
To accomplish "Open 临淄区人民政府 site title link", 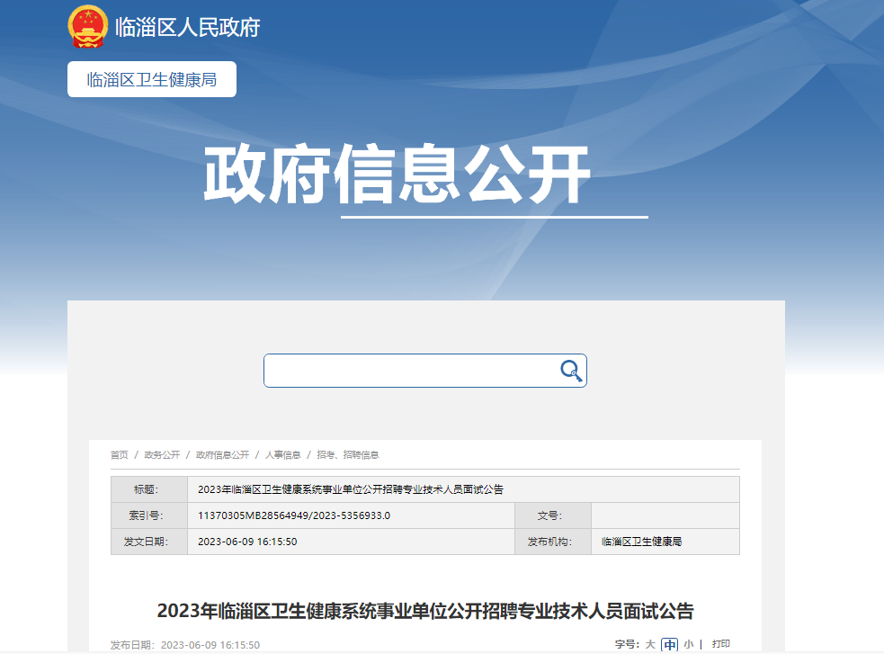I will 187,27.
